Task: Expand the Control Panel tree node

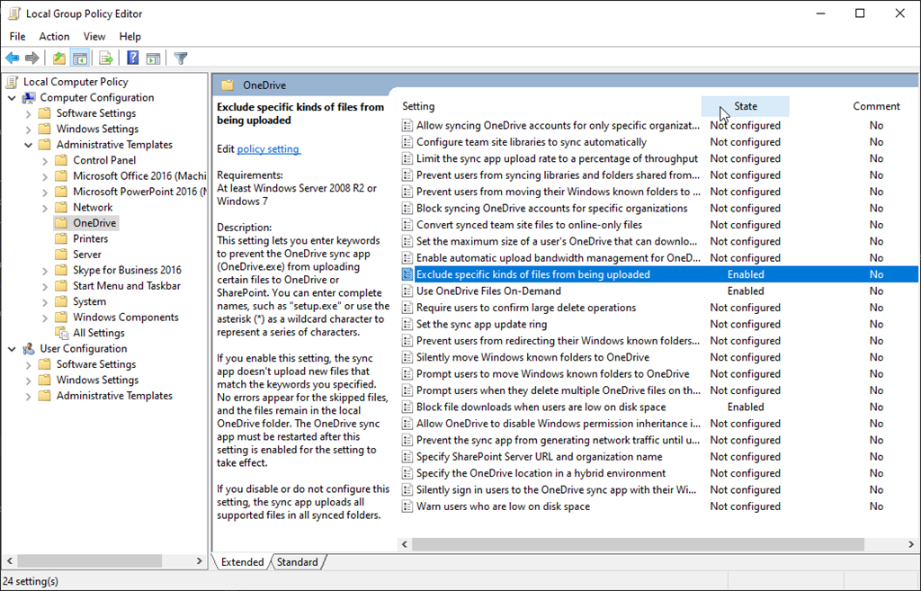Action: pyautogui.click(x=45, y=161)
